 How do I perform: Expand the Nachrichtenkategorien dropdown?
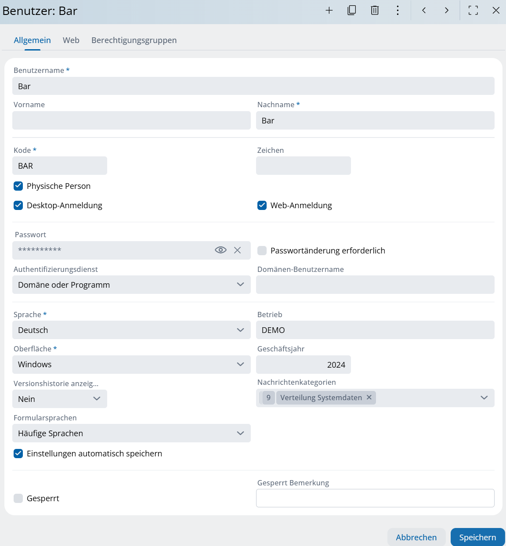484,398
